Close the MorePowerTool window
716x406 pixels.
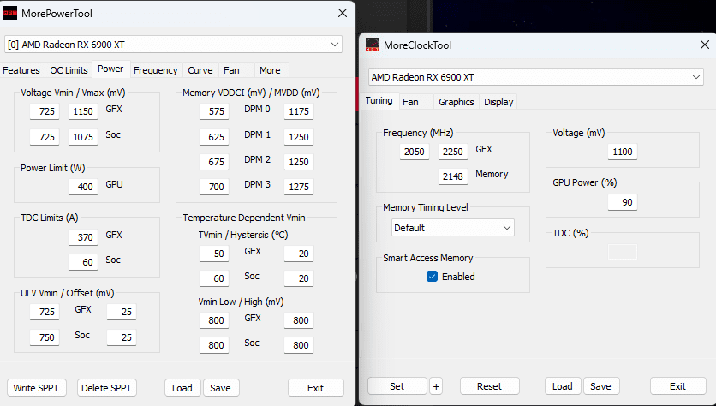click(343, 13)
